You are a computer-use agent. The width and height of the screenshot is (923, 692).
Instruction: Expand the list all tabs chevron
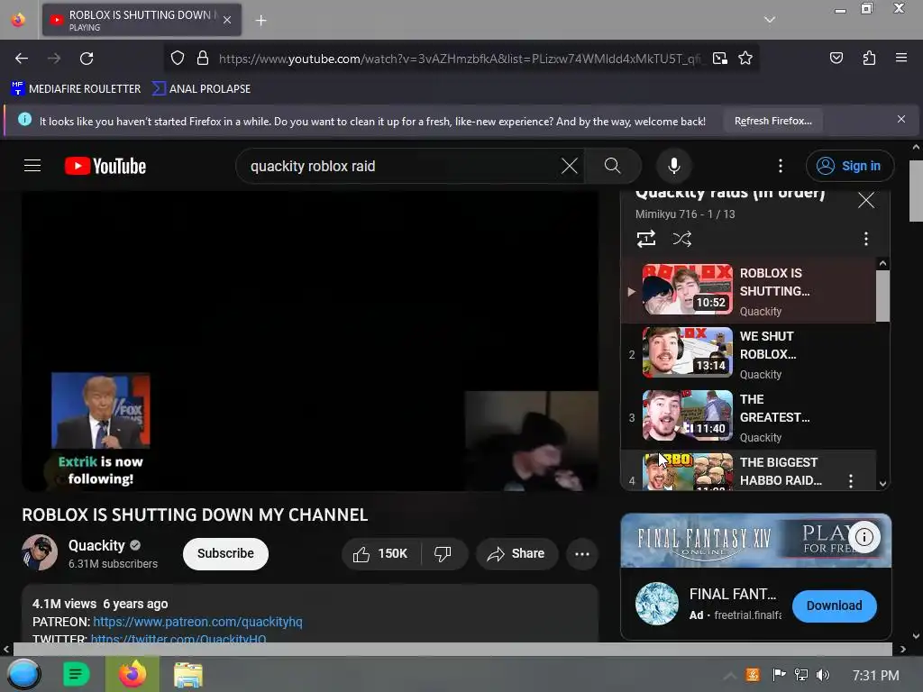pos(770,20)
